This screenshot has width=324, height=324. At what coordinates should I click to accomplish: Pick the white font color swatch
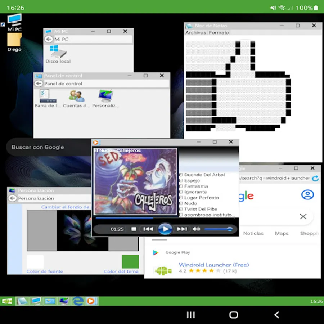tap(35, 262)
